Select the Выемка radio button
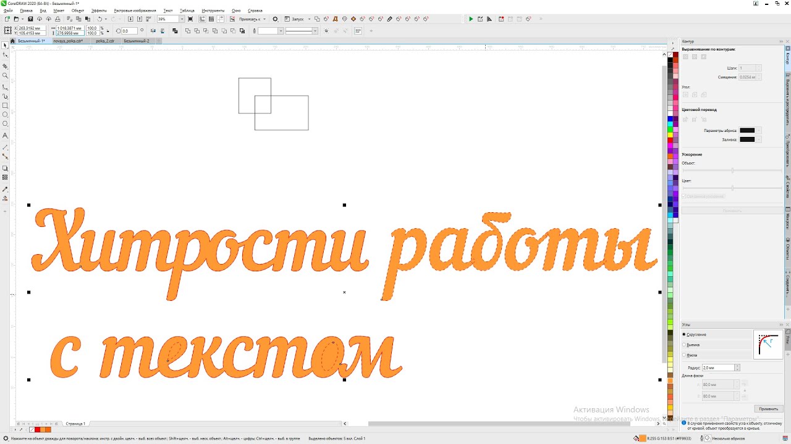Screen dimensions: 791x444 [x=684, y=345]
